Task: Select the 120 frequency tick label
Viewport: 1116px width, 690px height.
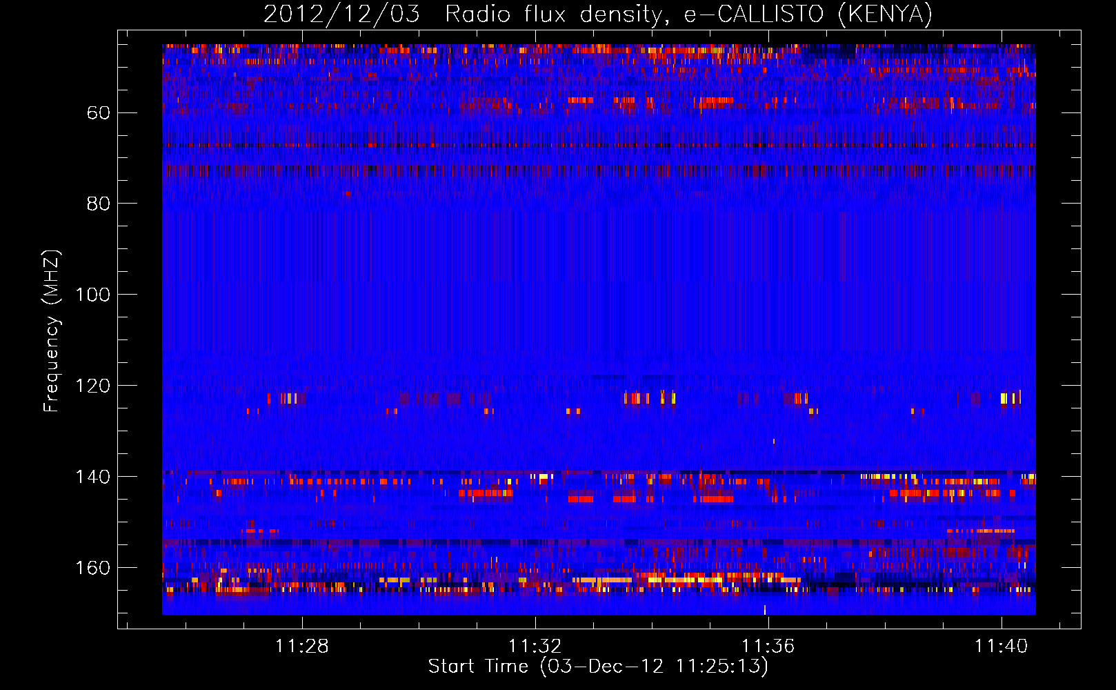Action: [92, 386]
